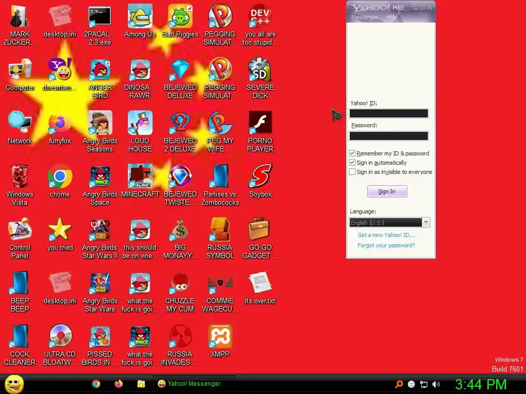Open the BEJEWED DELUXE shortcut

point(180,78)
